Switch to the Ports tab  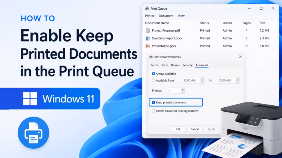pos(165,65)
